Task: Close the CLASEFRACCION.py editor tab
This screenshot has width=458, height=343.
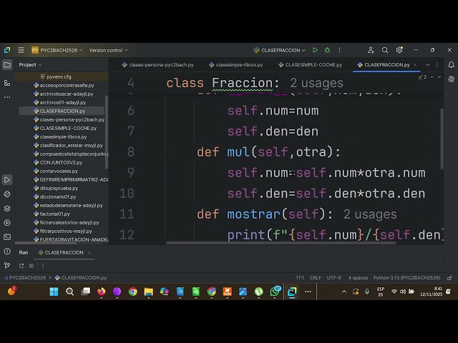Action: coord(415,65)
